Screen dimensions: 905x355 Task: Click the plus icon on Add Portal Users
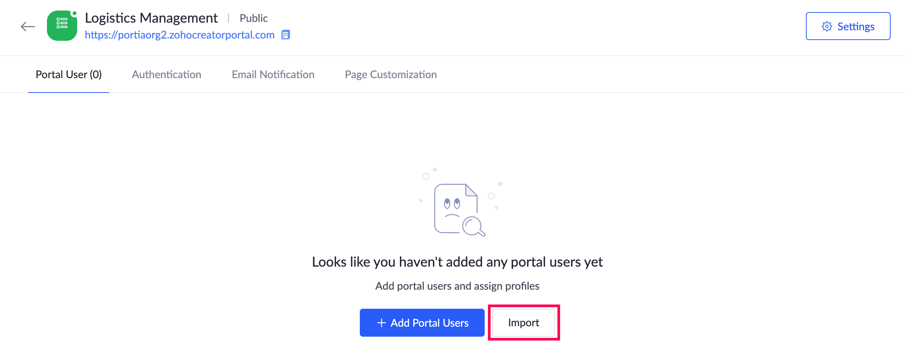point(381,323)
